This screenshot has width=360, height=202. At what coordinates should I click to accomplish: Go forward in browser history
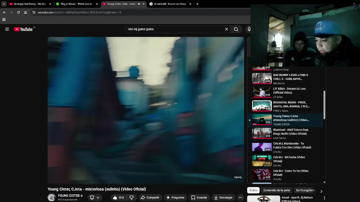[x=11, y=12]
